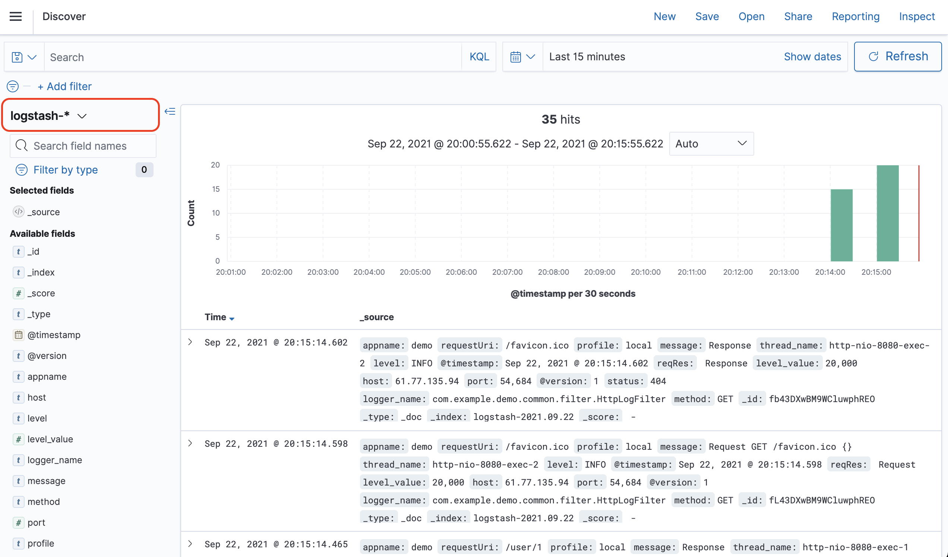Expand the 20:15:14.602 log row
Screen dimensions: 948x557
190,342
